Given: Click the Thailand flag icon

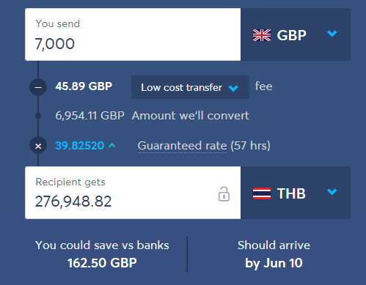Looking at the screenshot, I should point(262,193).
